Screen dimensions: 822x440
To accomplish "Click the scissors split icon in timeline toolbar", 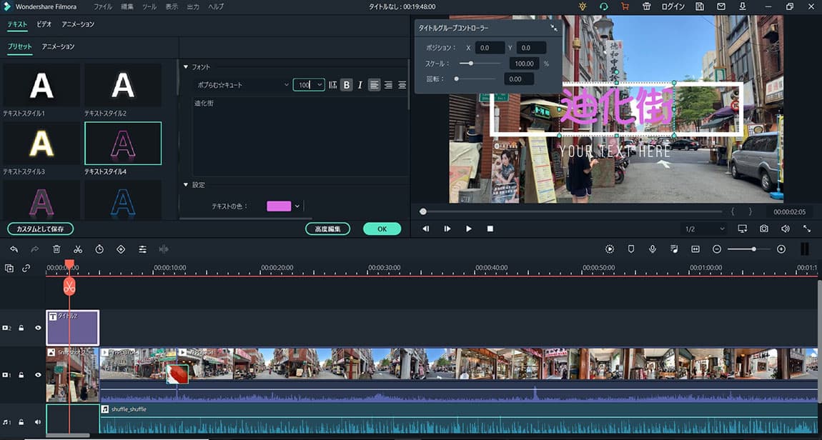I will (78, 249).
